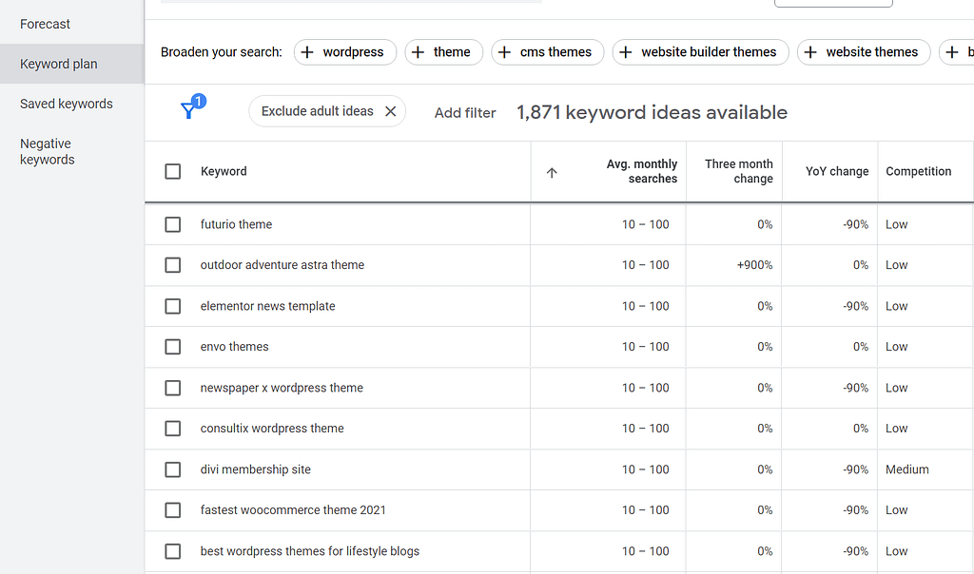Viewport: 974px width, 574px height.
Task: Click 'consultix wordpress theme' keyword text
Action: point(271,429)
